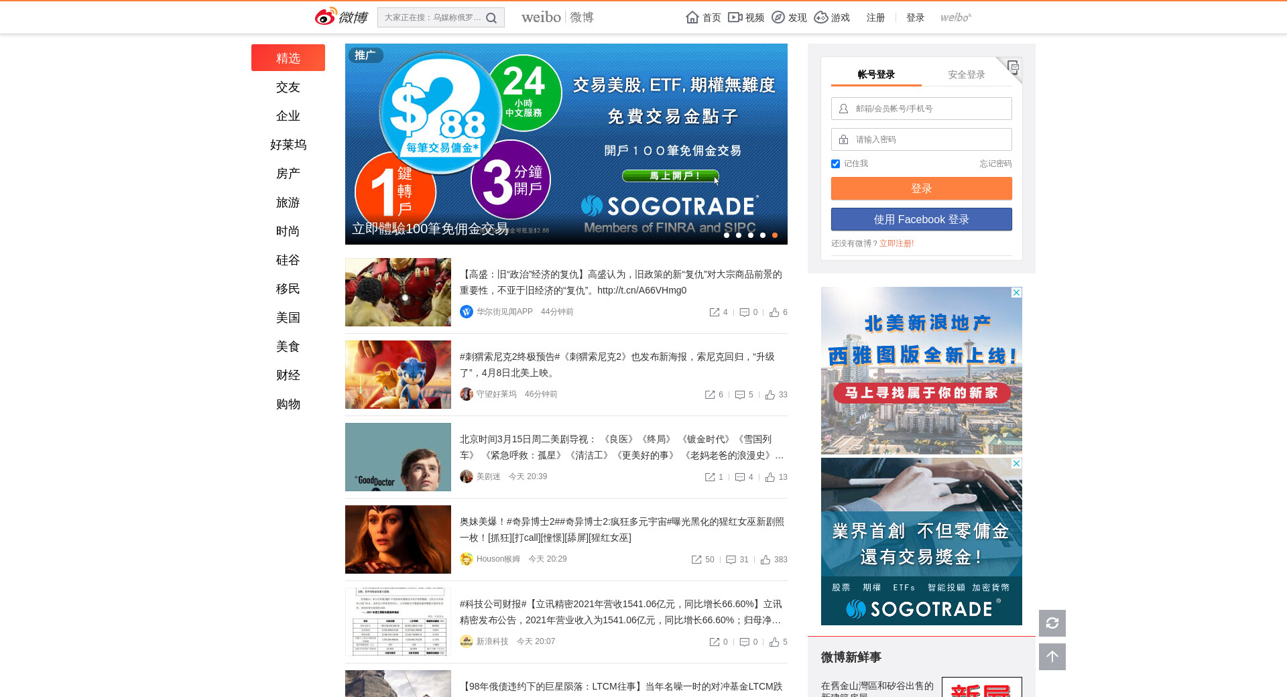Viewport: 1287px width, 697px height.
Task: Click the QR code login corner icon
Action: point(1012,67)
